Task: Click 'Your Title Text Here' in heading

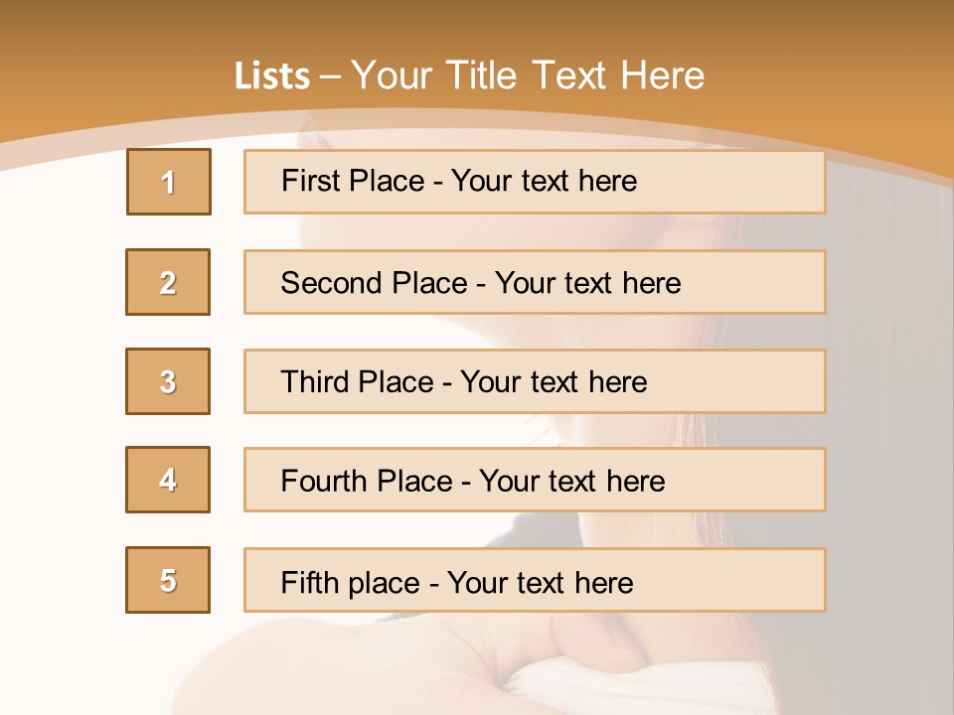Action: click(528, 75)
